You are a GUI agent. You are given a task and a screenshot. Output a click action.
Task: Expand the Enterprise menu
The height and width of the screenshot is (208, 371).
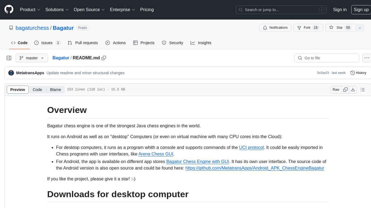point(122,10)
